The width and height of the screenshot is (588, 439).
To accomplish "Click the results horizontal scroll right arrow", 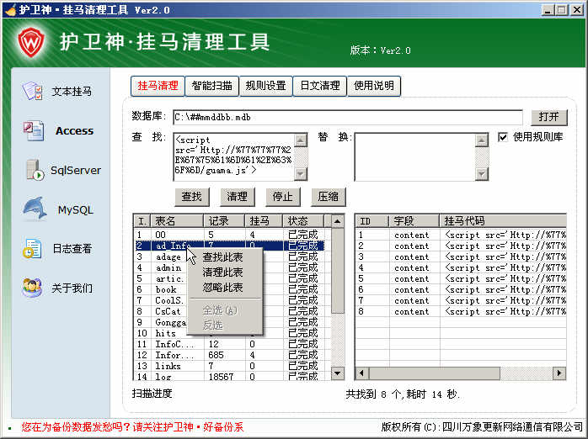I will [559, 373].
